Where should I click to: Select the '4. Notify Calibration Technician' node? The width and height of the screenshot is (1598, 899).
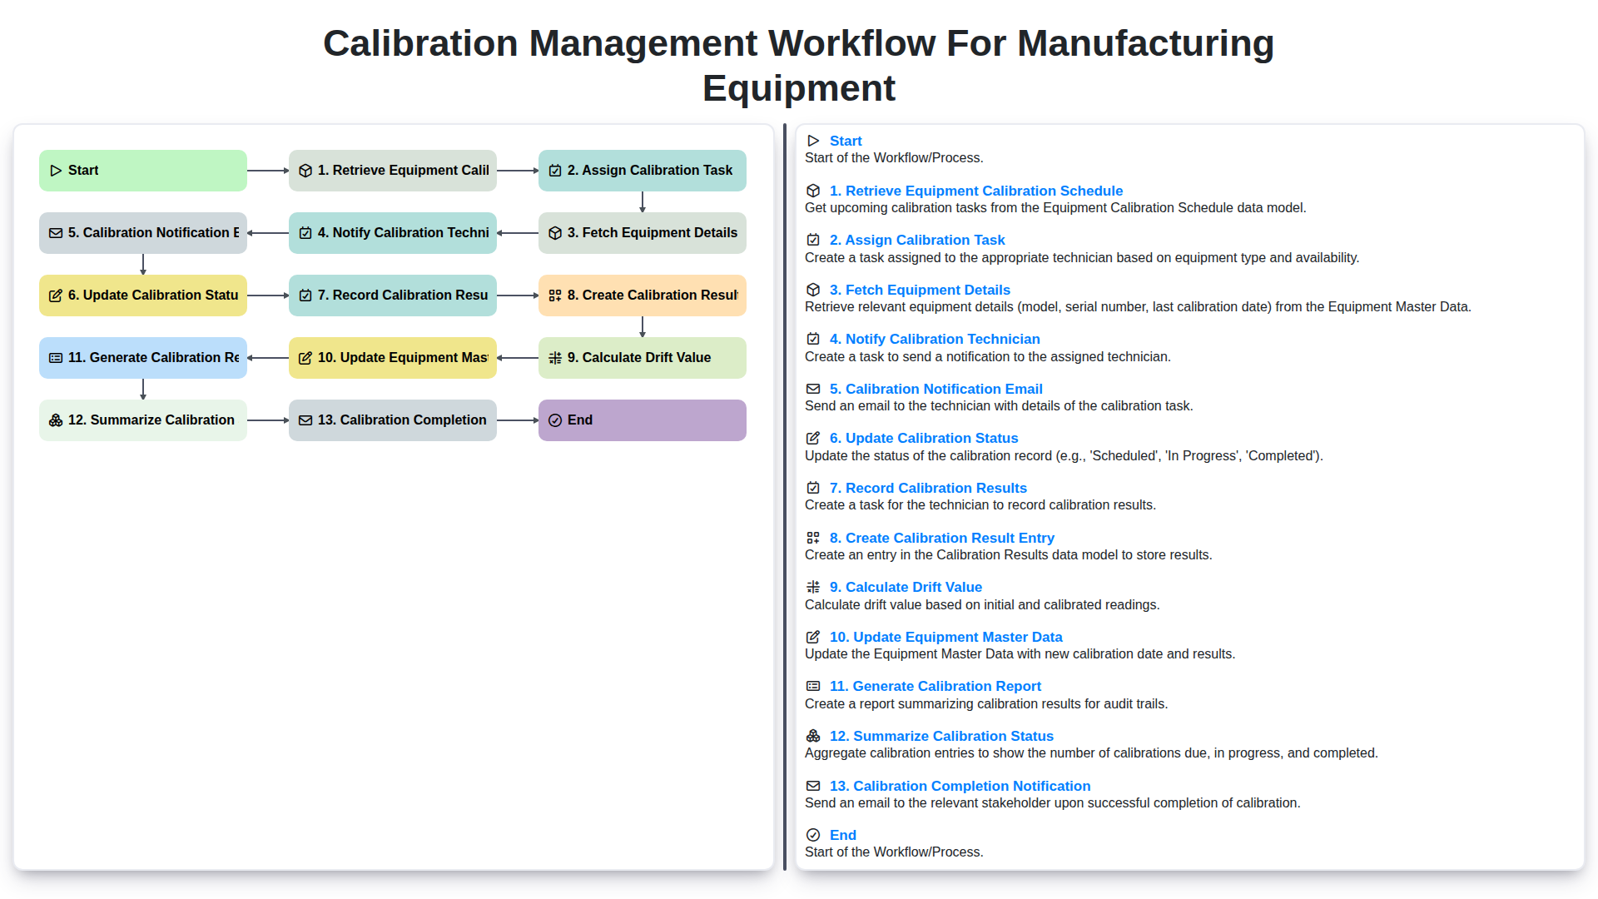click(x=392, y=232)
